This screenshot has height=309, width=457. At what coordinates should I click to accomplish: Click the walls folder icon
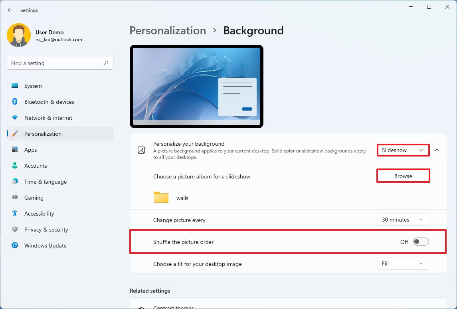click(161, 197)
